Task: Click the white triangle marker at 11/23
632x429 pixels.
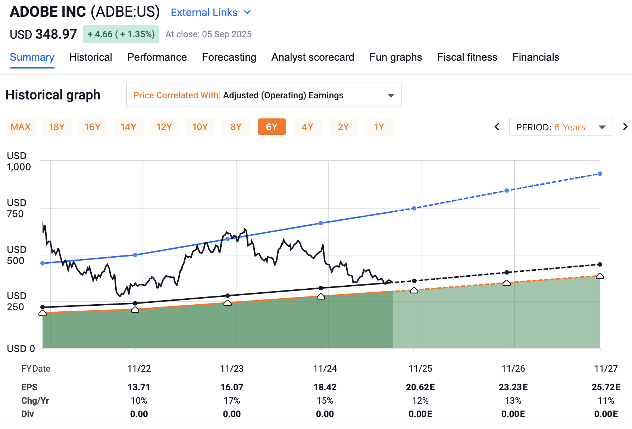Action: click(x=228, y=303)
